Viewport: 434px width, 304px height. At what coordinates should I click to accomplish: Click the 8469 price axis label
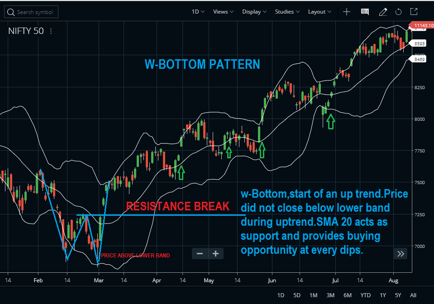418,59
